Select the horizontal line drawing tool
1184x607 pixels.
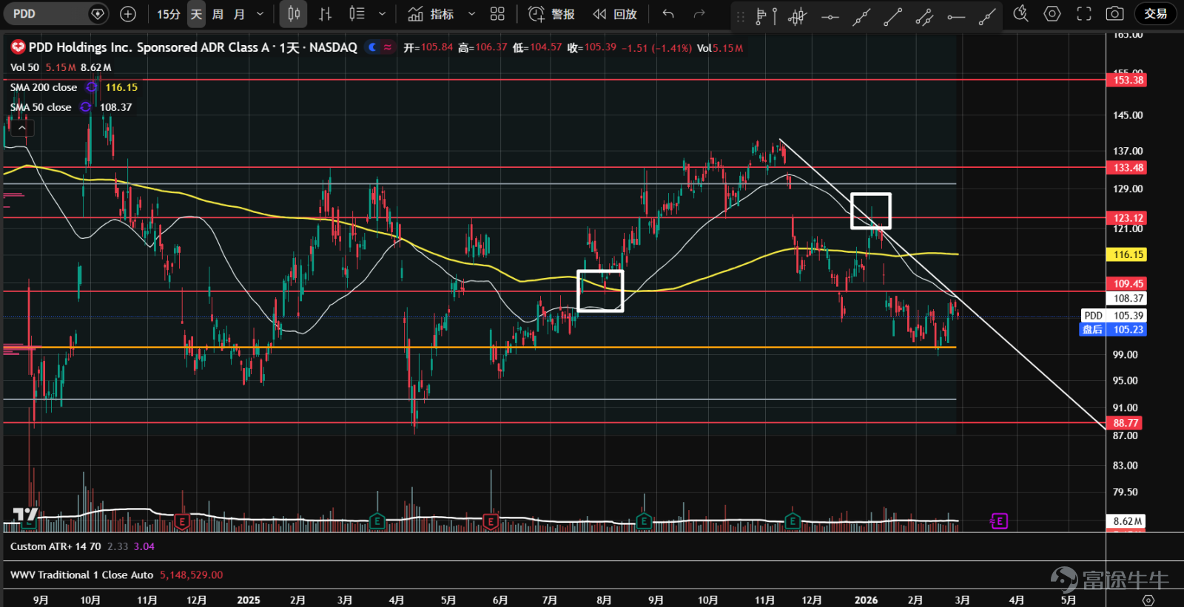point(830,16)
